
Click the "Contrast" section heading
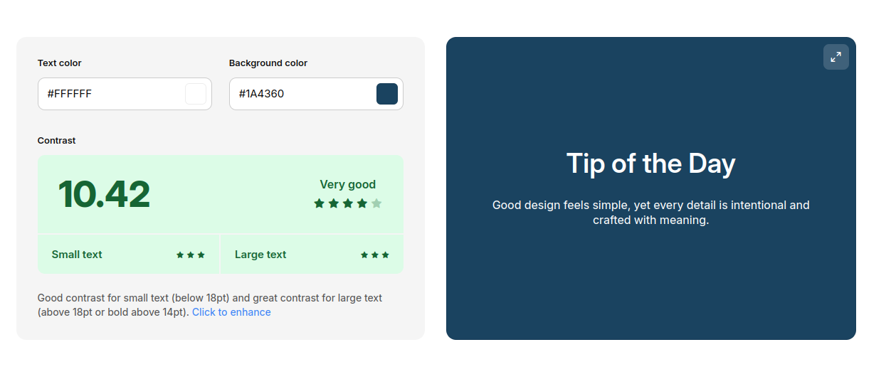point(57,141)
